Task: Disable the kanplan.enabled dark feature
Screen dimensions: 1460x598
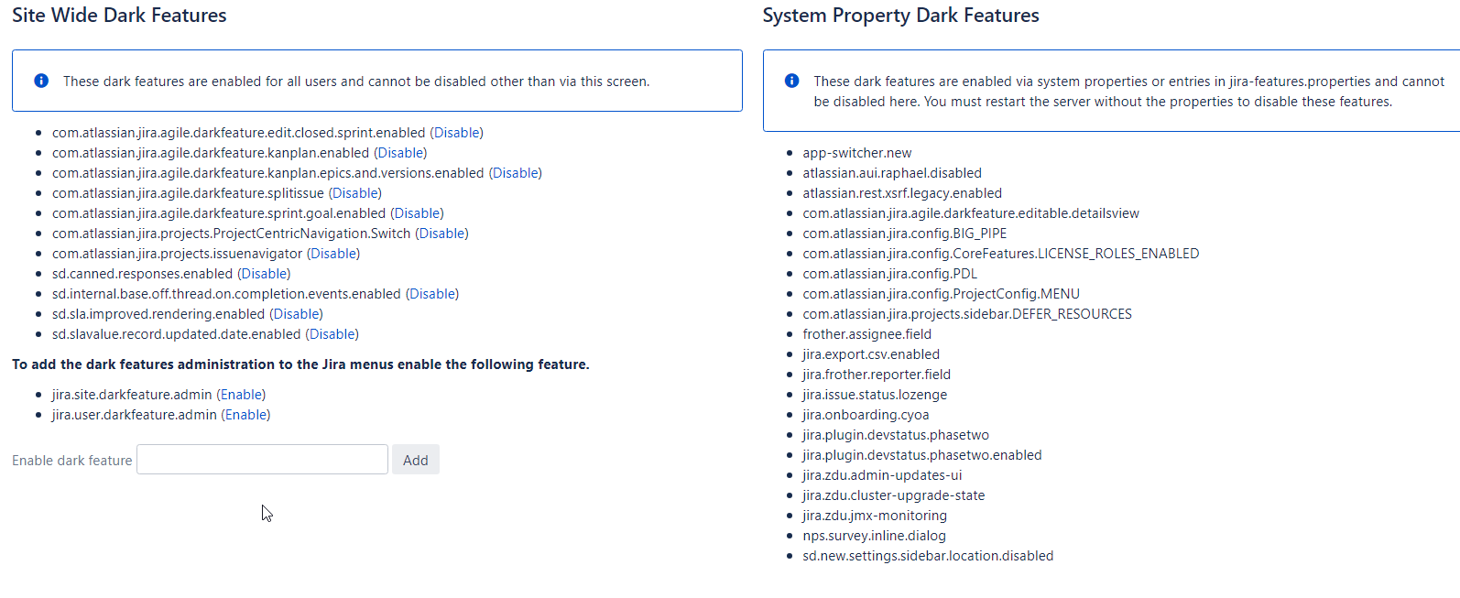Action: 400,153
